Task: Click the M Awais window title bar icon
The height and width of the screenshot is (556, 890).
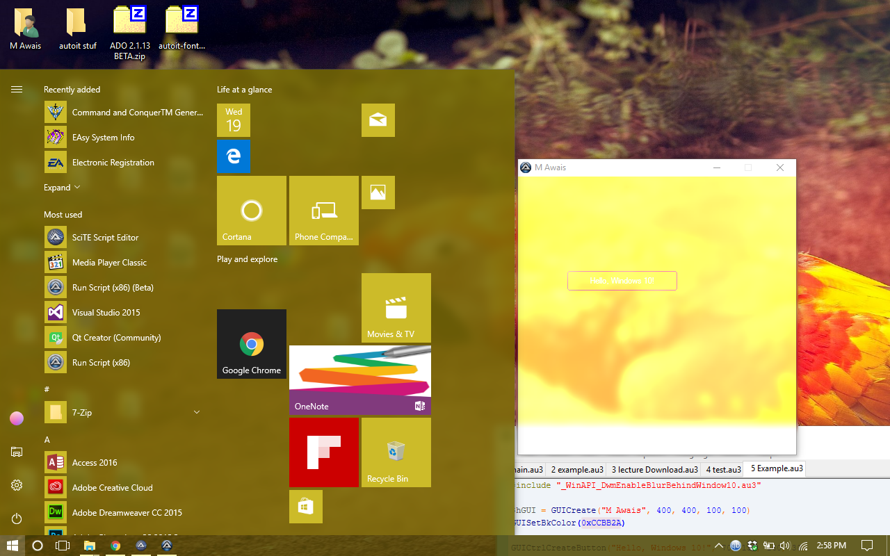Action: [x=526, y=167]
